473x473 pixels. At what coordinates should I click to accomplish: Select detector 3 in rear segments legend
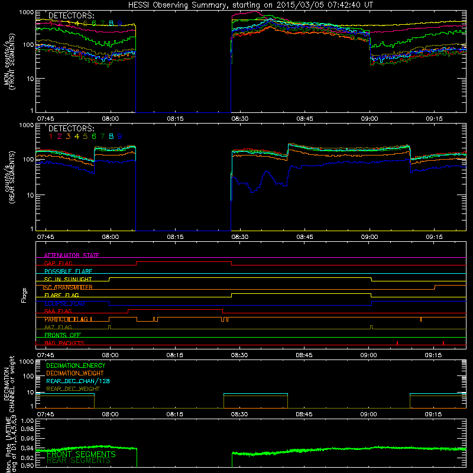pyautogui.click(x=68, y=137)
